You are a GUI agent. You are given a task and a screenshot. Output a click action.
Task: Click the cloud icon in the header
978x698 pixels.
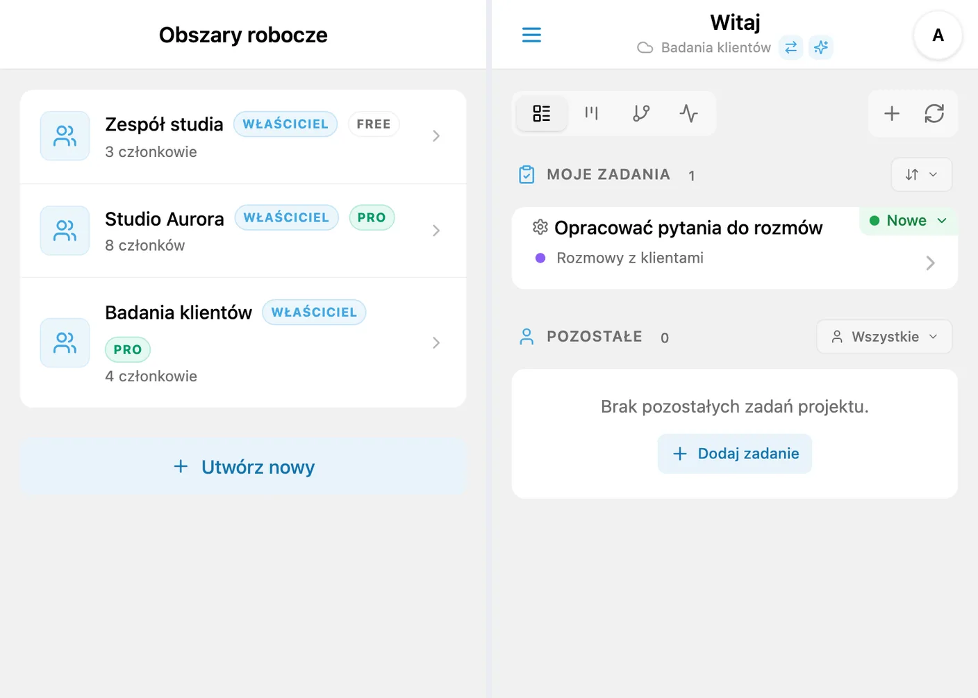coord(645,48)
